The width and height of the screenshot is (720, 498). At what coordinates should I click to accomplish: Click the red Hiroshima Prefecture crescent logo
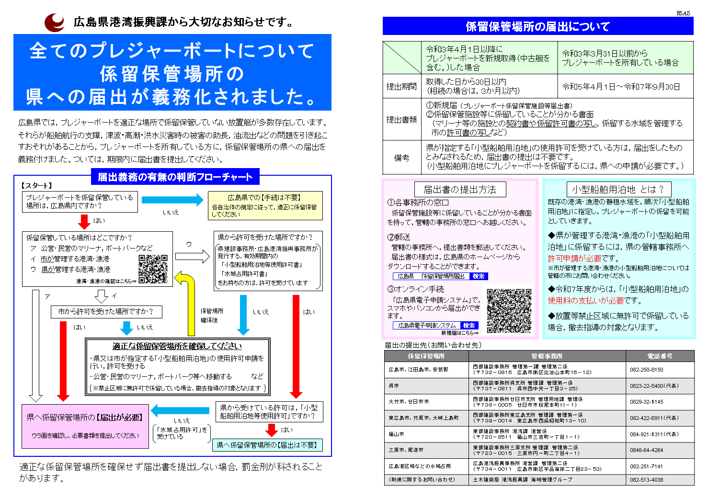[54, 22]
